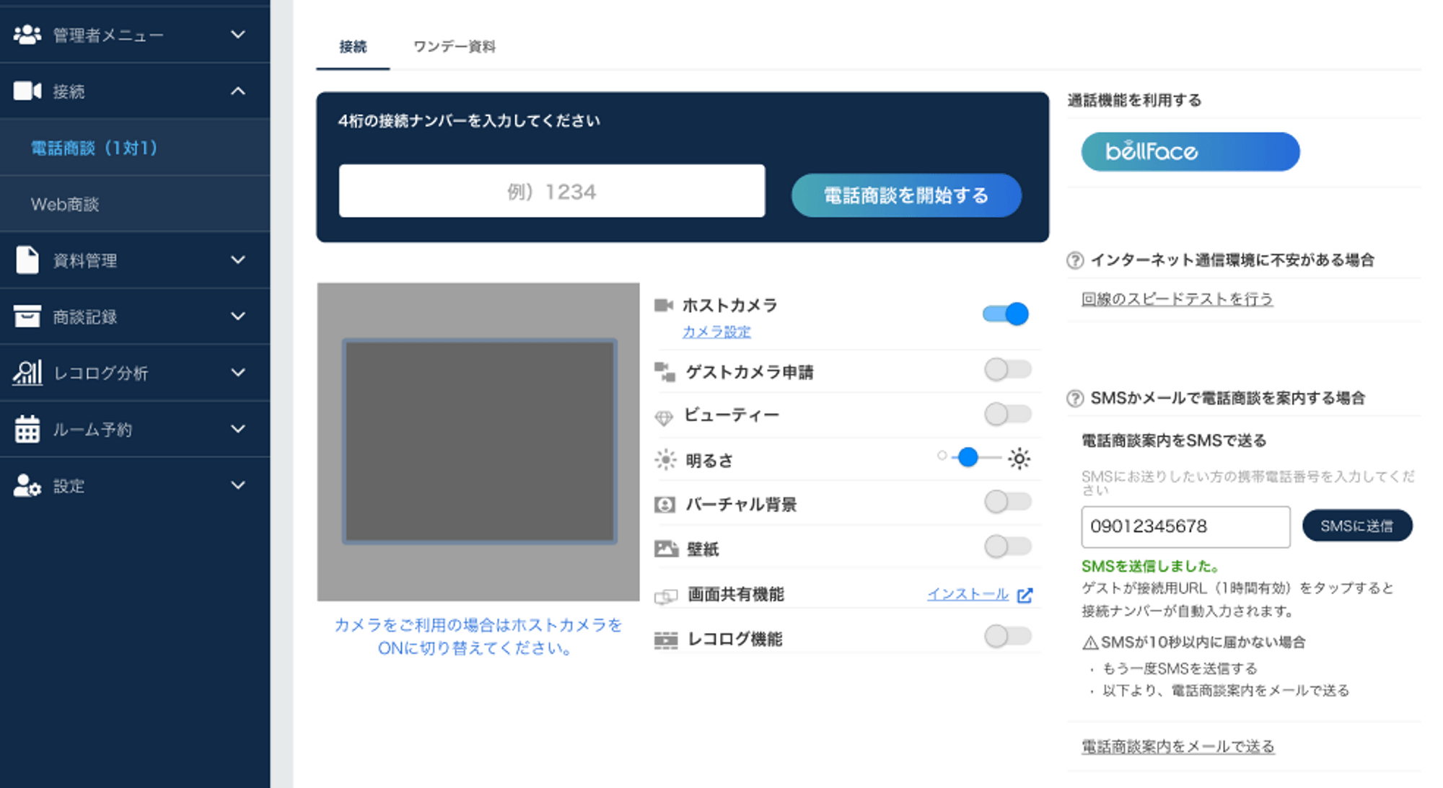Click the レコログ分析 chart icon

point(27,373)
